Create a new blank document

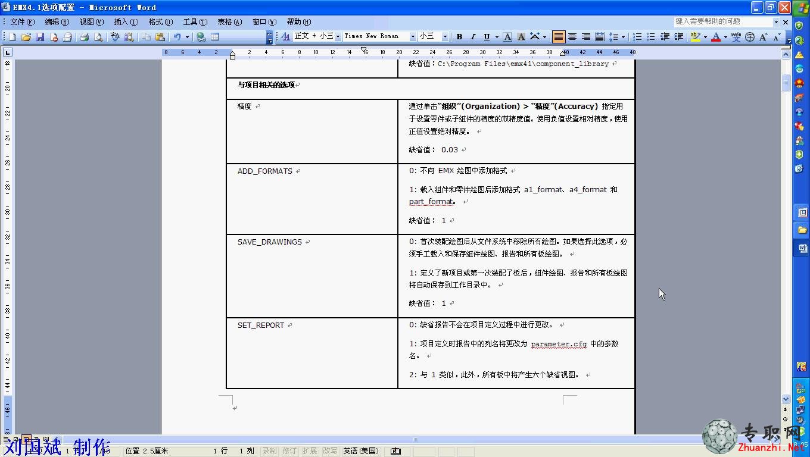pos(12,37)
